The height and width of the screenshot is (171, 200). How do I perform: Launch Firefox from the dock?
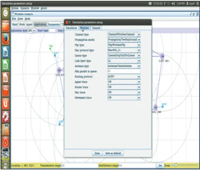tap(5, 39)
